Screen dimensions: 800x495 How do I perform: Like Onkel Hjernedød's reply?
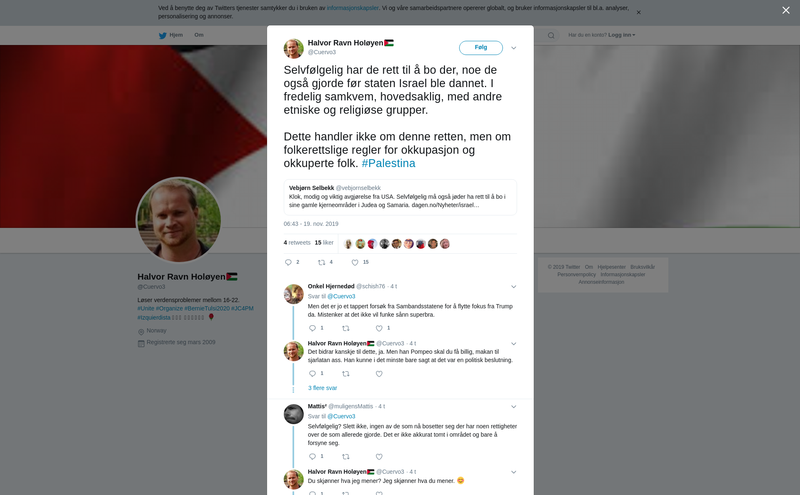[379, 328]
